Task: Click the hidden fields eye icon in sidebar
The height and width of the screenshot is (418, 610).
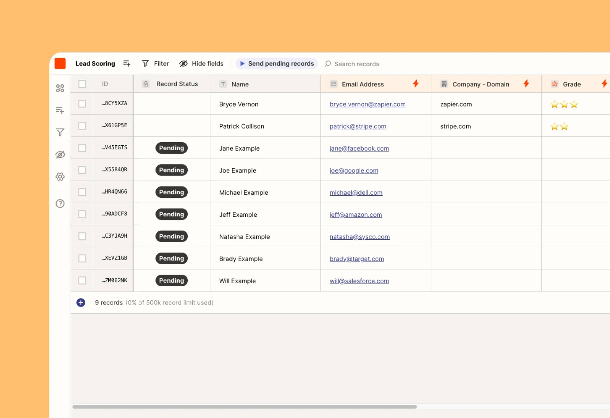Action: (x=60, y=154)
